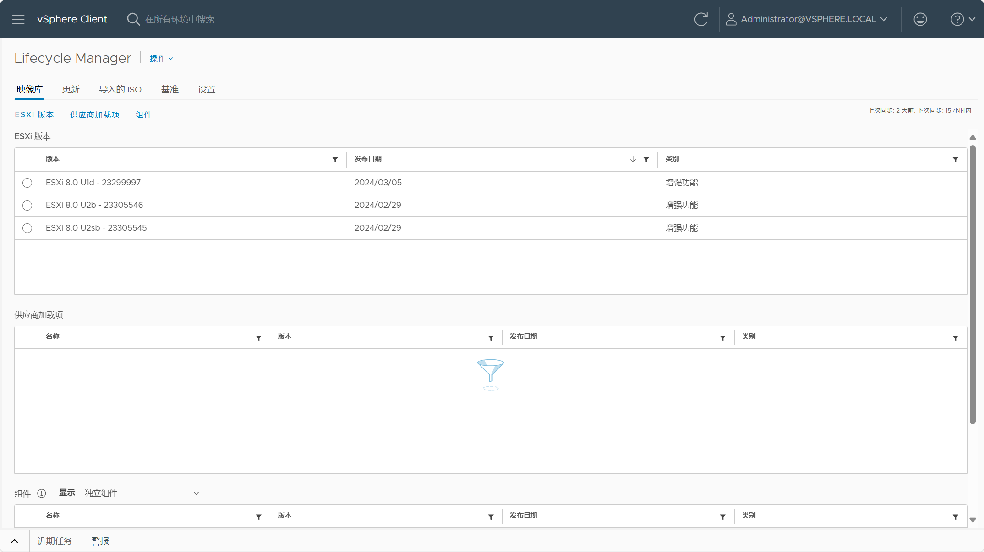Refresh the vSphere Client view
This screenshot has width=984, height=552.
pos(701,19)
